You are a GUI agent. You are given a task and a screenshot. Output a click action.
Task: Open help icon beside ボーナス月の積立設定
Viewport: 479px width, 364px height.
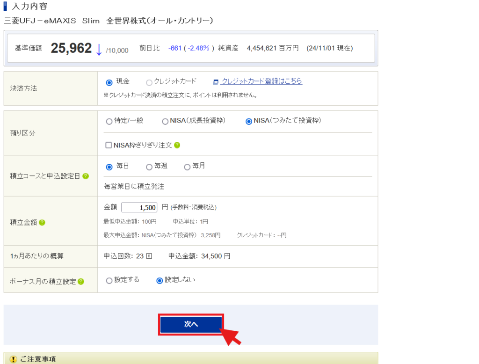coord(80,282)
